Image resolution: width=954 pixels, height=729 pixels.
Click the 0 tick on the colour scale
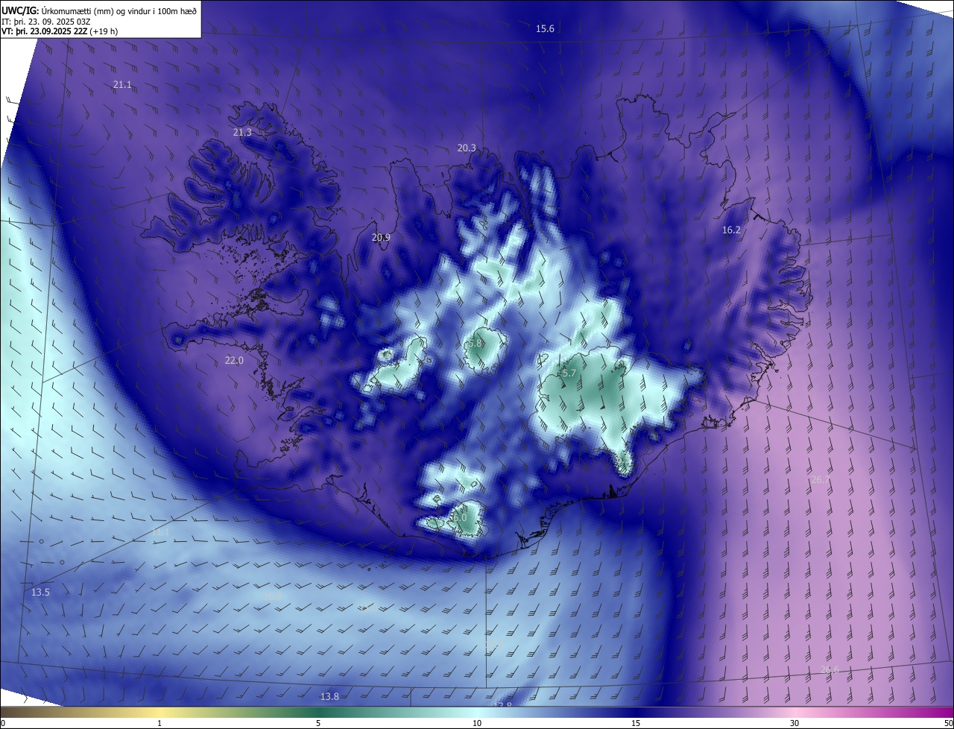2,724
